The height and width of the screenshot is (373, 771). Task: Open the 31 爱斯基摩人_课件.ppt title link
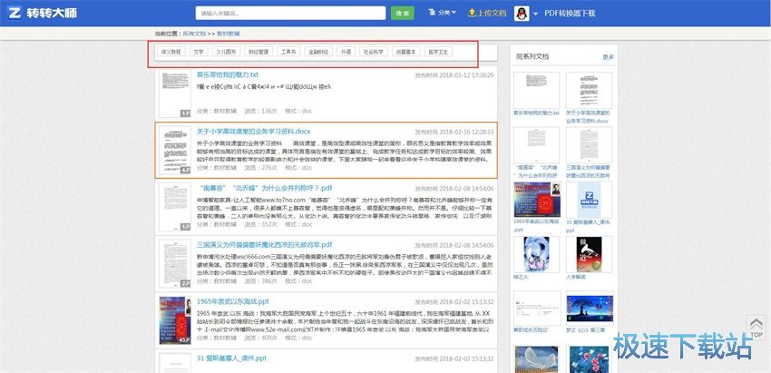pyautogui.click(x=231, y=358)
